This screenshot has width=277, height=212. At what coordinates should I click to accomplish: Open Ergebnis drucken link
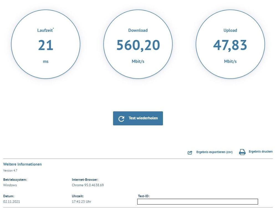coord(261,152)
